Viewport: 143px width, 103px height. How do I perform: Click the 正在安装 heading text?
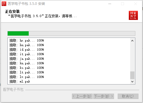13,12
